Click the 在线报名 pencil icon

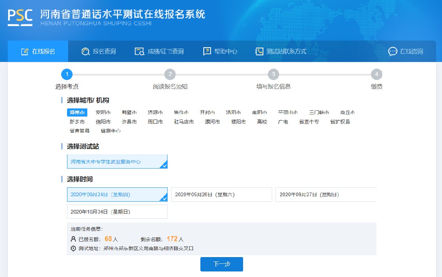(25, 52)
